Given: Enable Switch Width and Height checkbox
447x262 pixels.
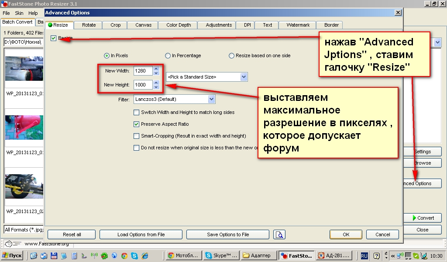Looking at the screenshot, I should (x=136, y=112).
